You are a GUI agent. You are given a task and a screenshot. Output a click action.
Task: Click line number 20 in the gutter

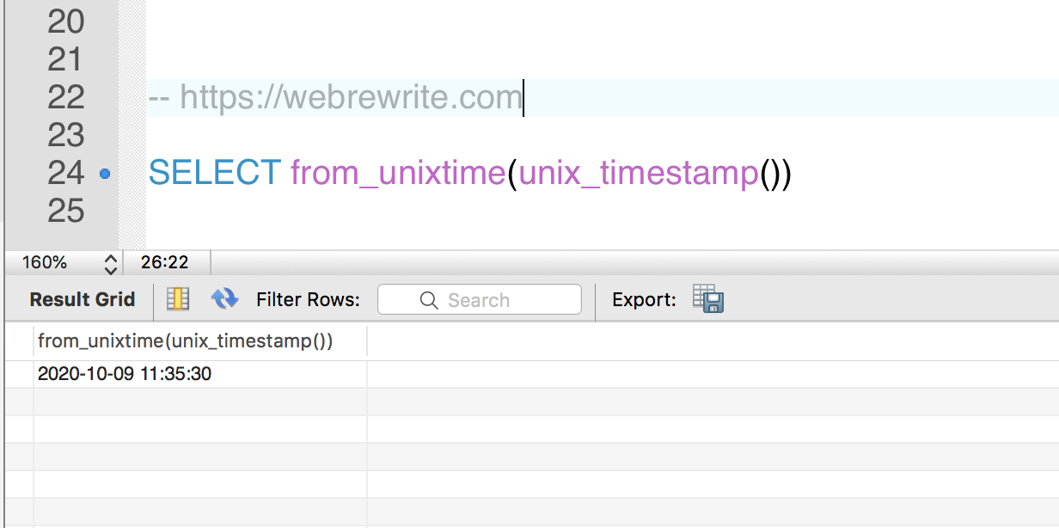tap(65, 22)
